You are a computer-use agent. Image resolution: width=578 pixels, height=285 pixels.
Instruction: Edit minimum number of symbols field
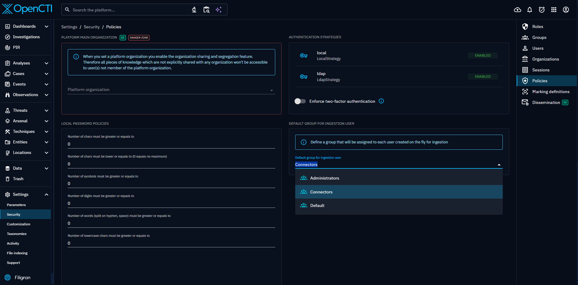[x=171, y=183]
